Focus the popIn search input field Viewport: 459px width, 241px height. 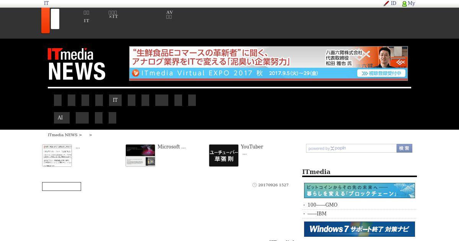pyautogui.click(x=351, y=148)
